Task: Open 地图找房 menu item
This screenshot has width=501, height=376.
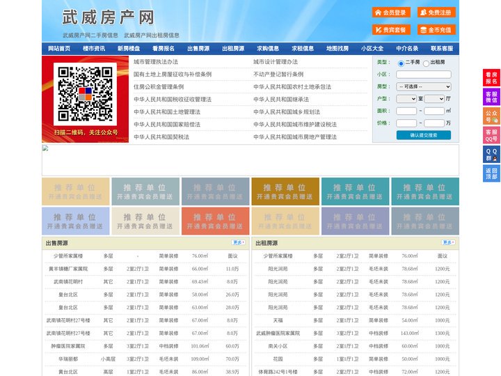Action: click(337, 49)
